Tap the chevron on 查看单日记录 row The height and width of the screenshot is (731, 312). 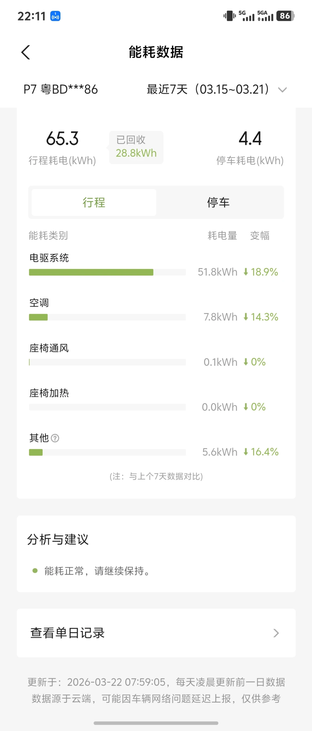[276, 633]
